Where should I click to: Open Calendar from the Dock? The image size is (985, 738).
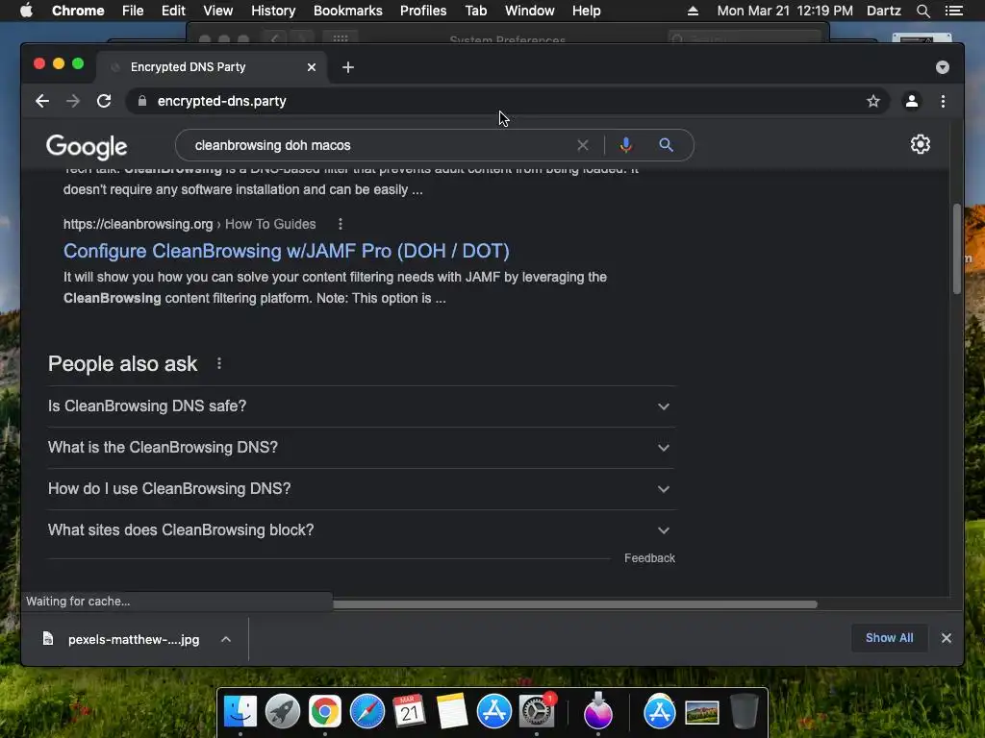click(409, 712)
